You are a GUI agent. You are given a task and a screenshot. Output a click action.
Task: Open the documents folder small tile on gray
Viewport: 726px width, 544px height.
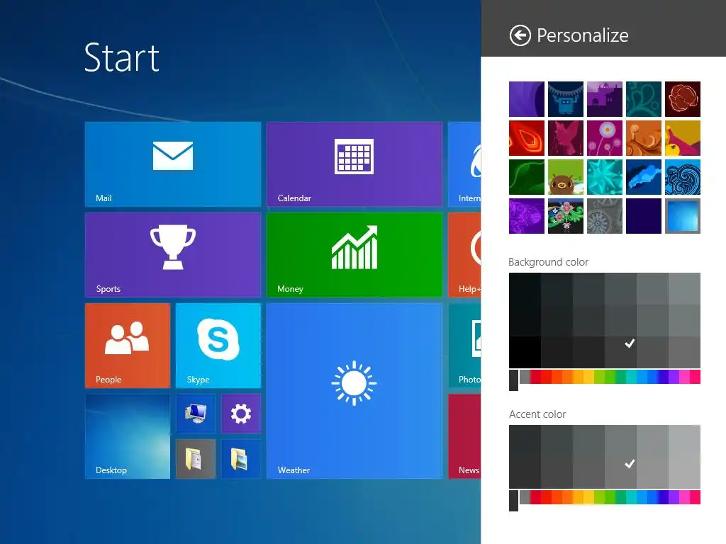(x=196, y=459)
